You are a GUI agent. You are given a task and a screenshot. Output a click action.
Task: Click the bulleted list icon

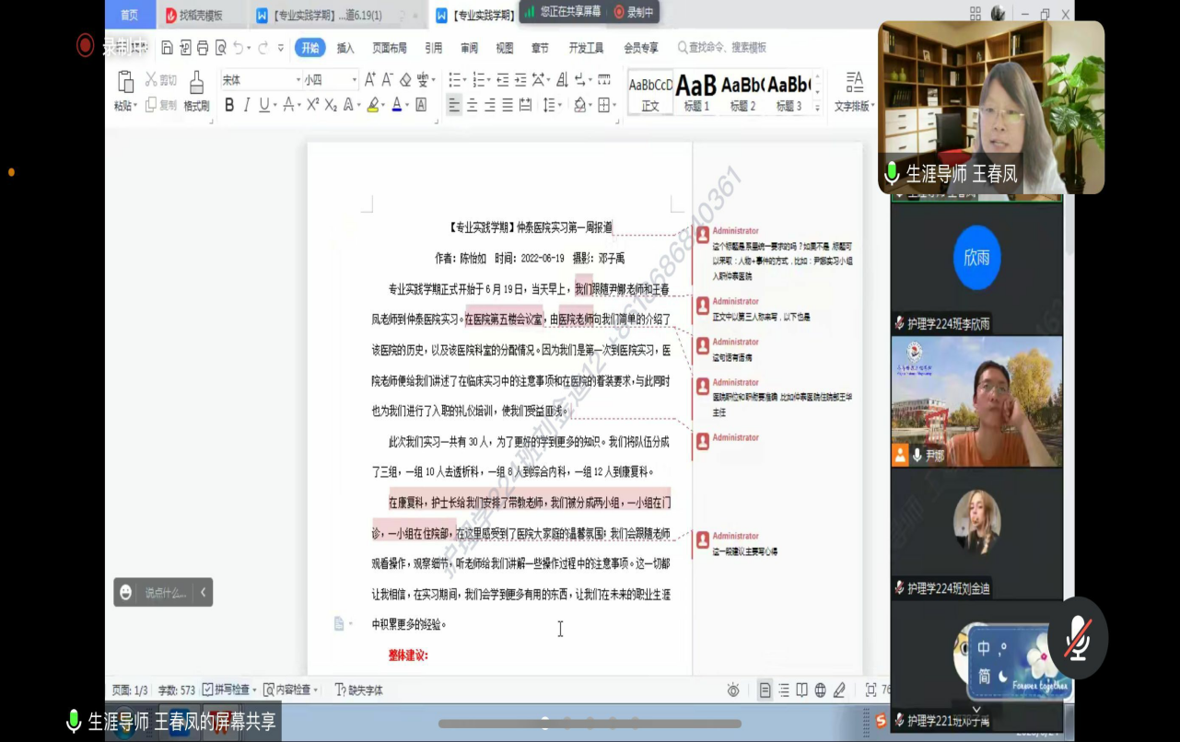453,80
